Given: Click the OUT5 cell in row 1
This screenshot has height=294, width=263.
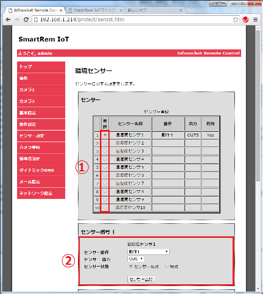Looking at the screenshot, I should coord(193,135).
